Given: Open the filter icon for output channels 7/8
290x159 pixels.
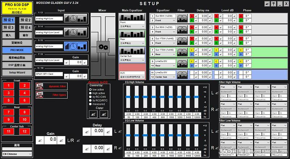Looking at the screenshot, I should click(x=182, y=52).
